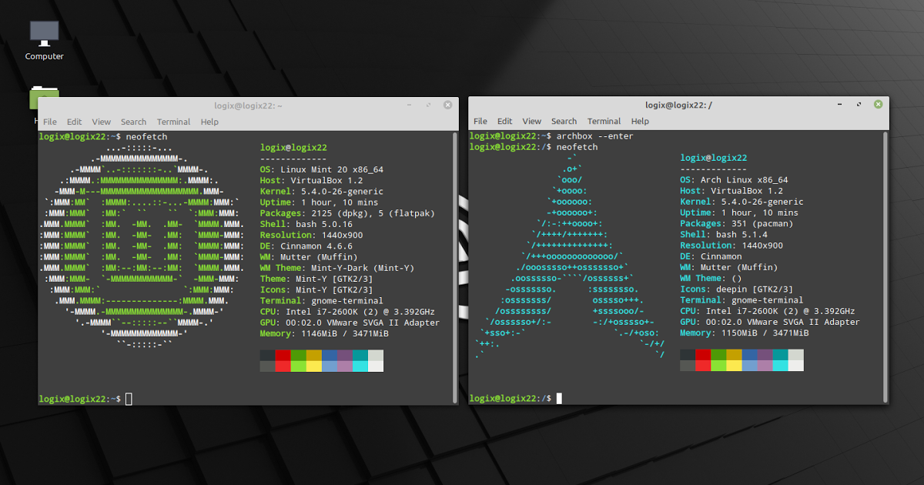The image size is (924, 485).
Task: Click the right terminal title 'logix@logix22: /'
Action: coord(678,105)
